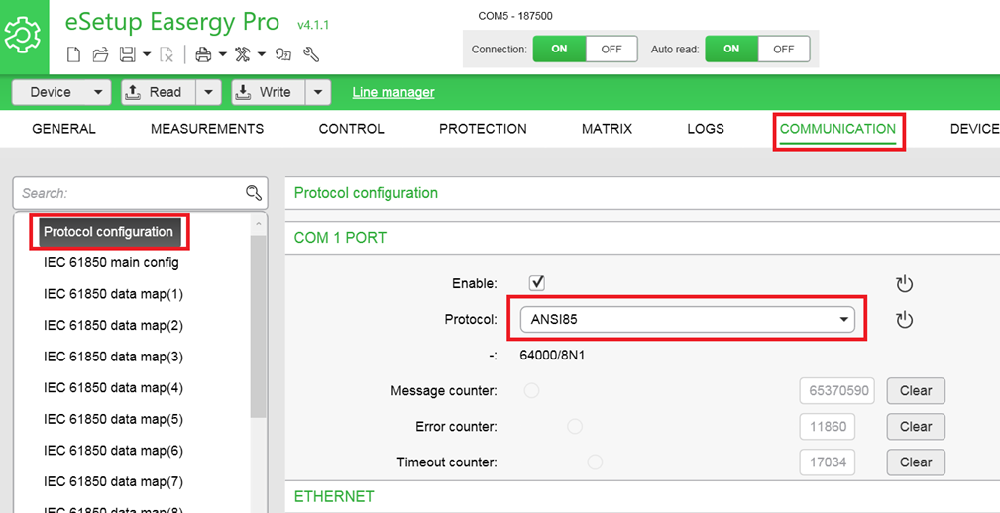Viewport: 1000px width, 513px height.
Task: Click the close document icon with X
Action: pyautogui.click(x=166, y=54)
